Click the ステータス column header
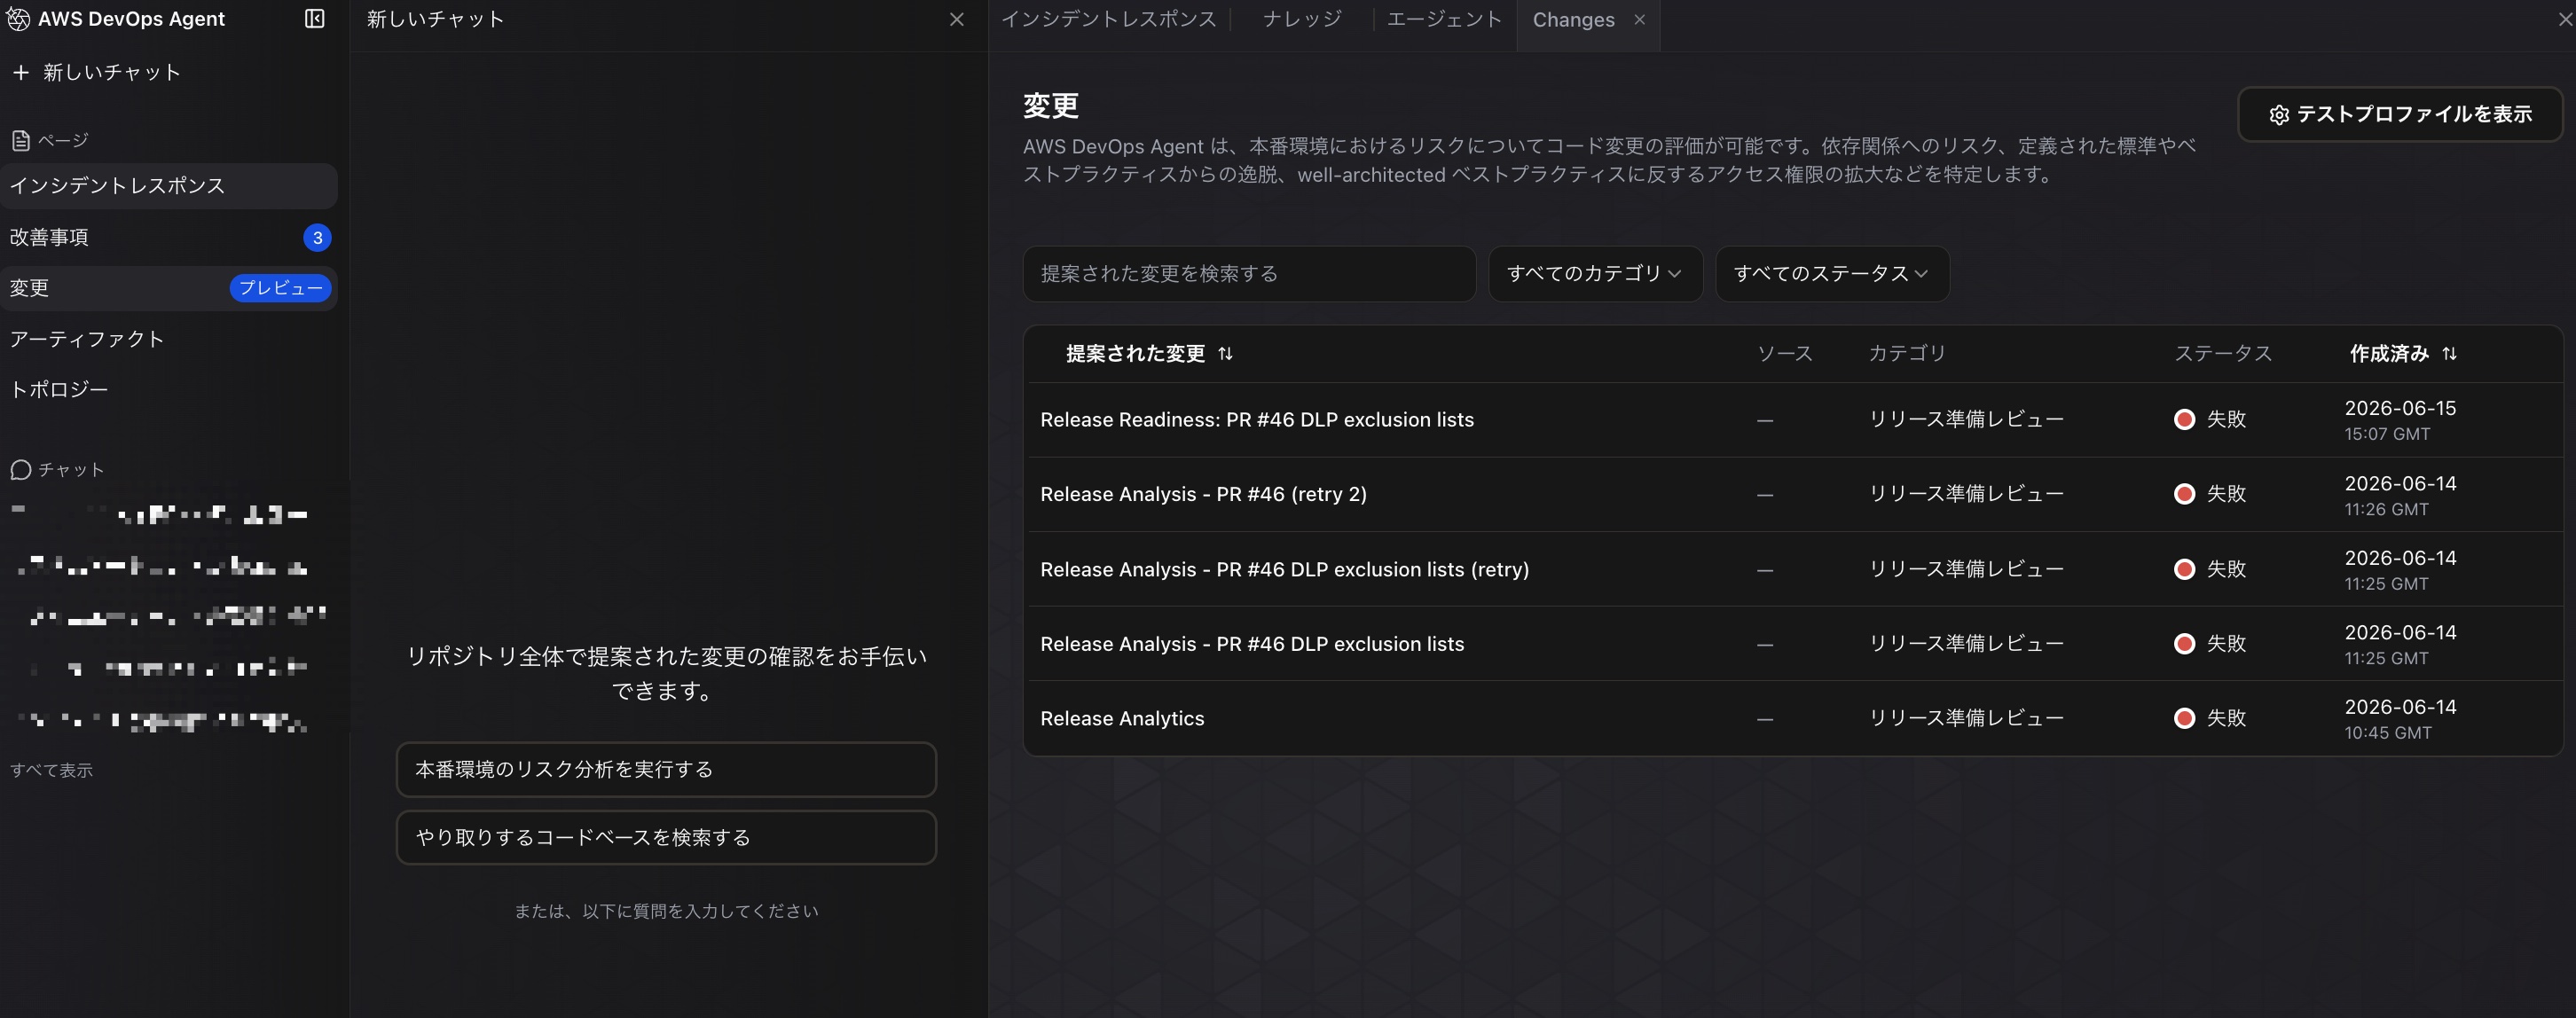The height and width of the screenshot is (1018, 2576). point(2223,354)
